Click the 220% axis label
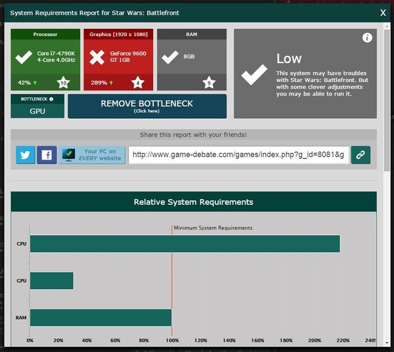 343,340
